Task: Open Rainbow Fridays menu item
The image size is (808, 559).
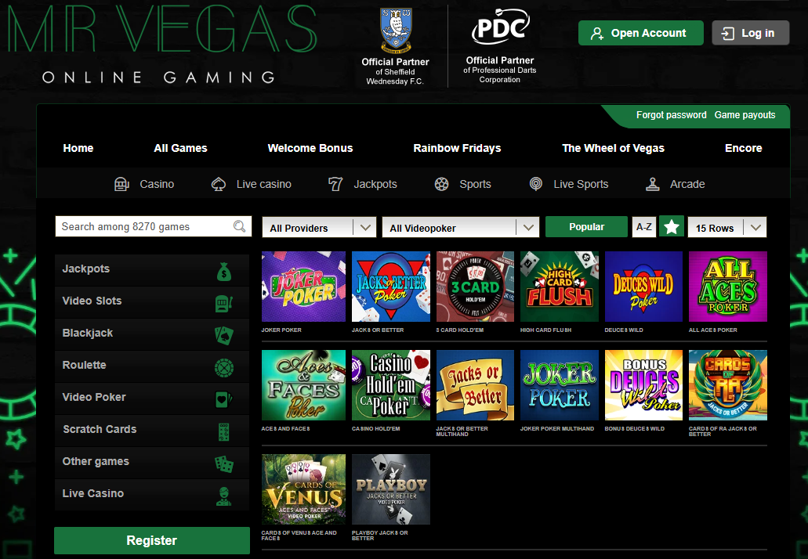Action: coord(457,148)
